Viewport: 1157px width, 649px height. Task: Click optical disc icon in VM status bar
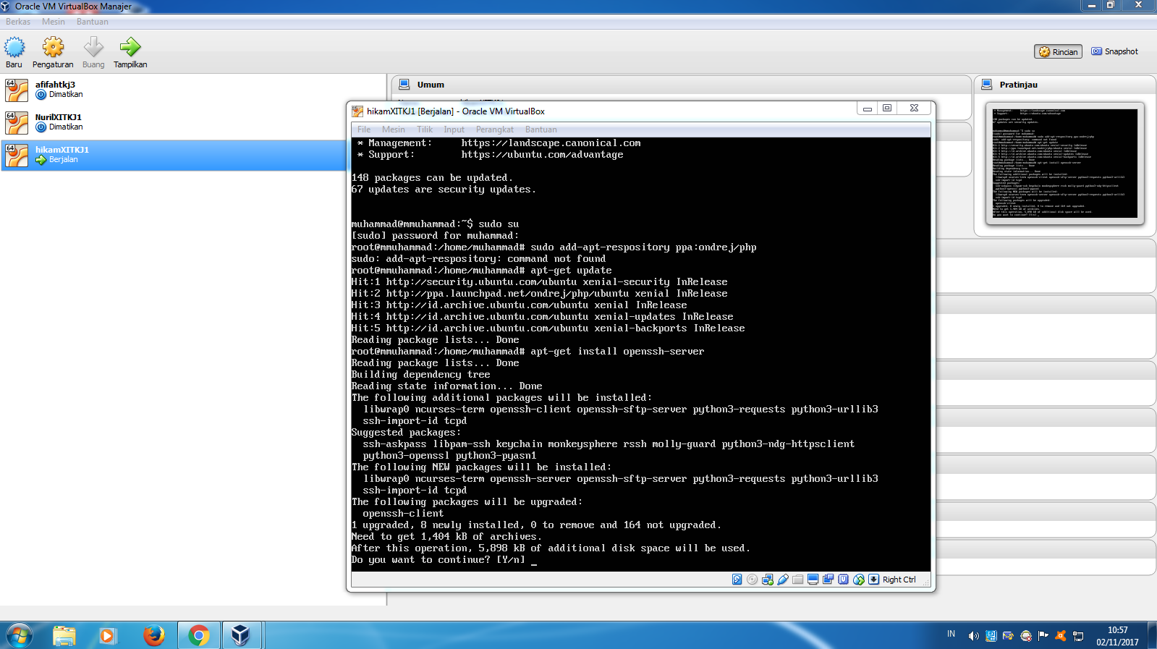pos(752,580)
